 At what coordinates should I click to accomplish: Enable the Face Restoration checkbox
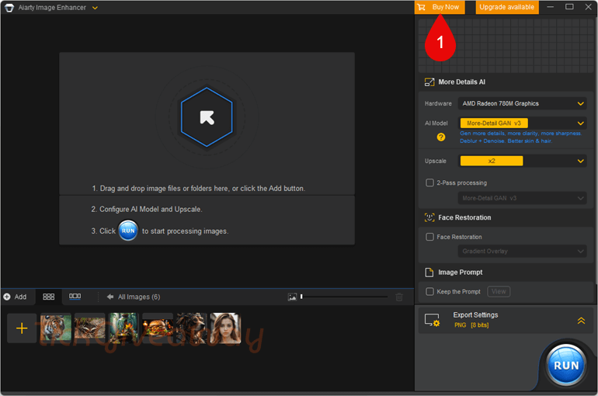[x=429, y=237]
